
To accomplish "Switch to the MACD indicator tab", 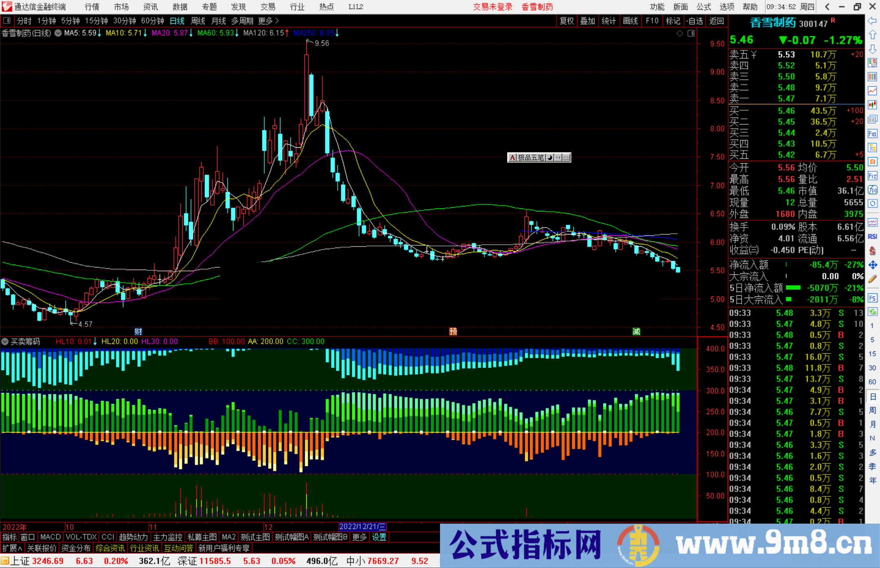I will (50, 537).
